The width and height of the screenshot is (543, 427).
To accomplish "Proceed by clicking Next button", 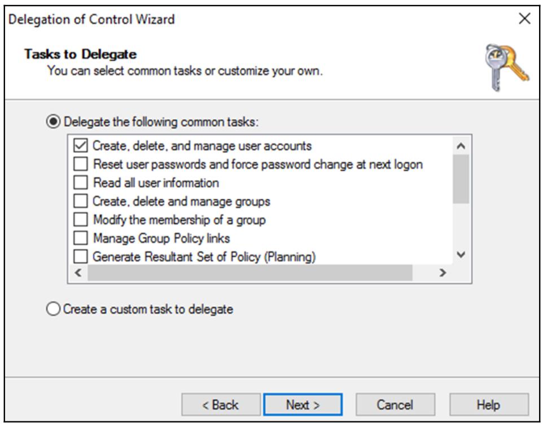I will tap(303, 404).
